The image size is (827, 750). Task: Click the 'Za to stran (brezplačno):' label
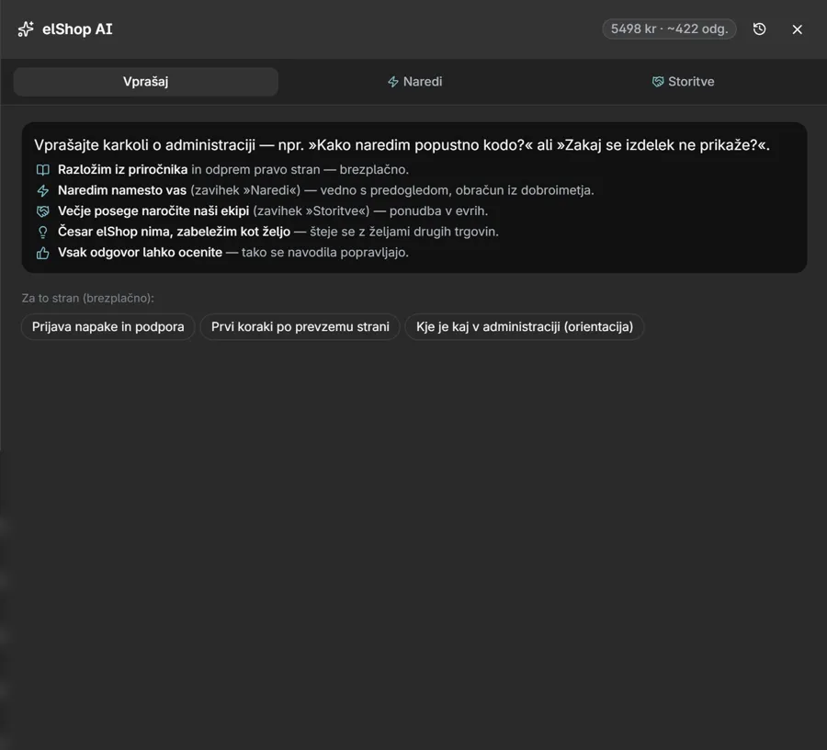[x=87, y=299]
